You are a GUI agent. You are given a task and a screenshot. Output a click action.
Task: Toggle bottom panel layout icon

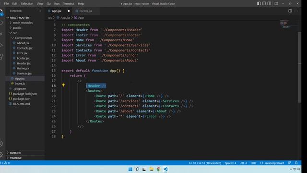pyautogui.click(x=264, y=3)
